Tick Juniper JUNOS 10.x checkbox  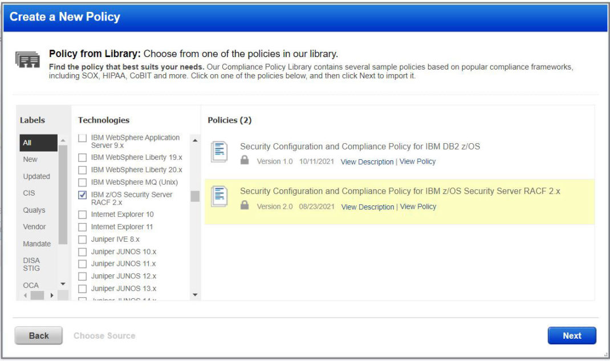tap(82, 252)
